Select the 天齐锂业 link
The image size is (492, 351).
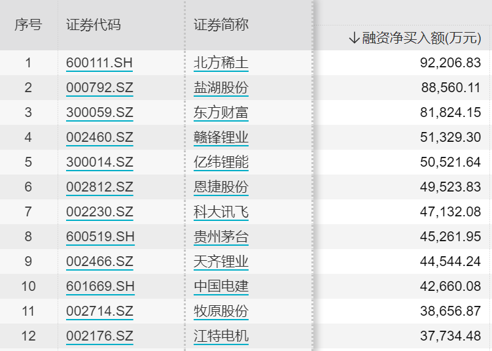(221, 262)
